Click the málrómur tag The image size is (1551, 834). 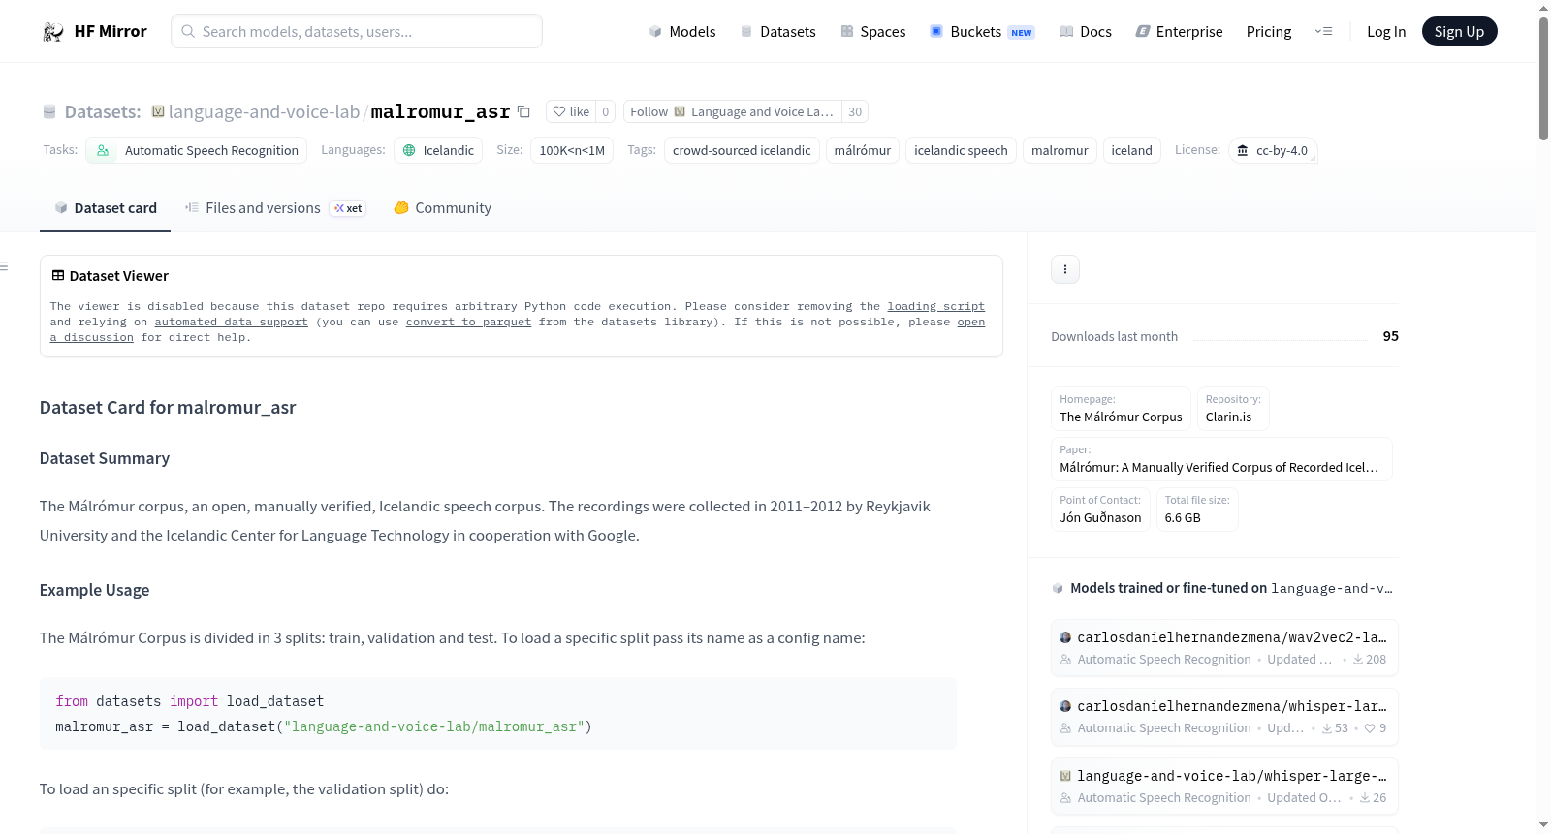pos(863,150)
